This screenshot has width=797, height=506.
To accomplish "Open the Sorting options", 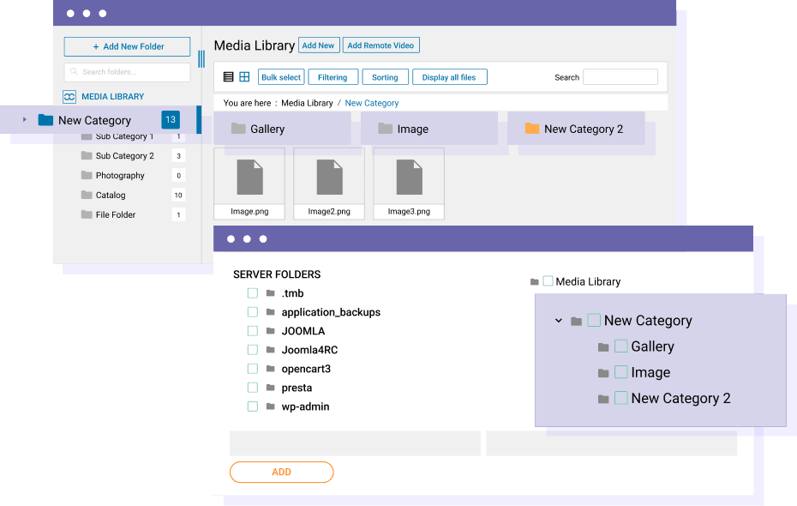I will (385, 76).
